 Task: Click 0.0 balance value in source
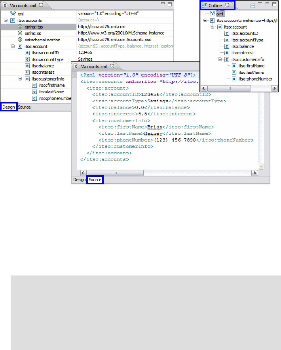pos(140,107)
